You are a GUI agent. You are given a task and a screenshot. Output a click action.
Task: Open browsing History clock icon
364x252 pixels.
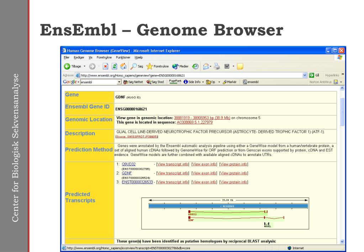pyautogui.click(x=195, y=67)
